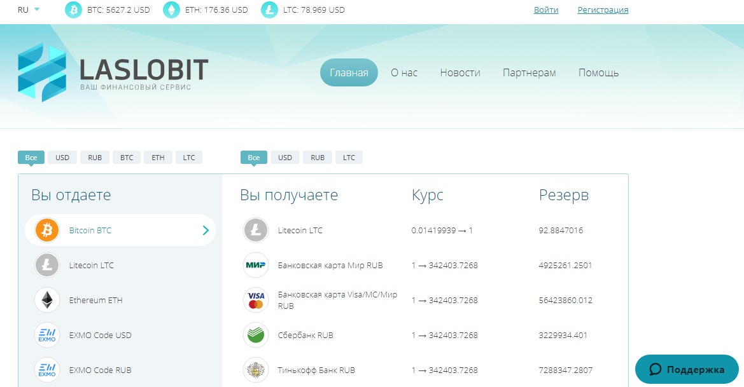The image size is (744, 387).
Task: Filter give currencies by LTC
Action: pos(189,157)
